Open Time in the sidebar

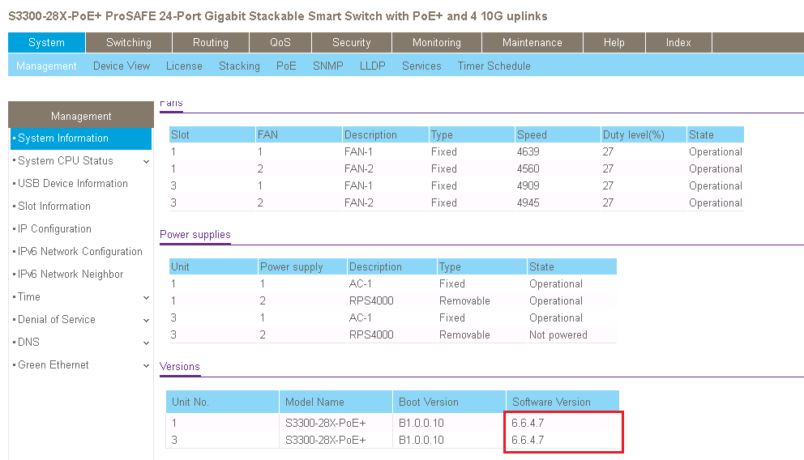coord(29,296)
